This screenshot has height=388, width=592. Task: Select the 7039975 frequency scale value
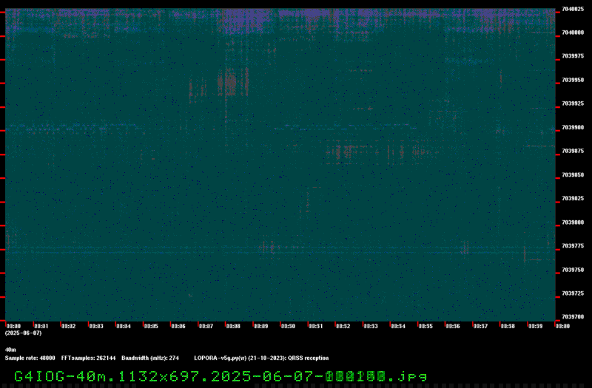pyautogui.click(x=573, y=56)
